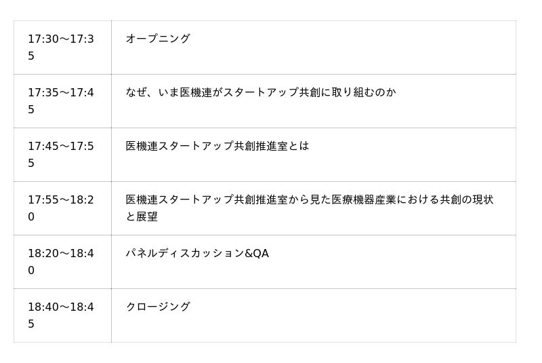Click the word 現状 in the 17:55 session

[482, 199]
